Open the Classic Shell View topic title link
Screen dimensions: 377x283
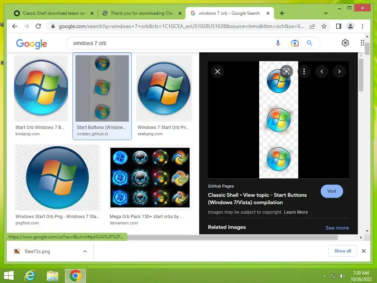tap(257, 199)
